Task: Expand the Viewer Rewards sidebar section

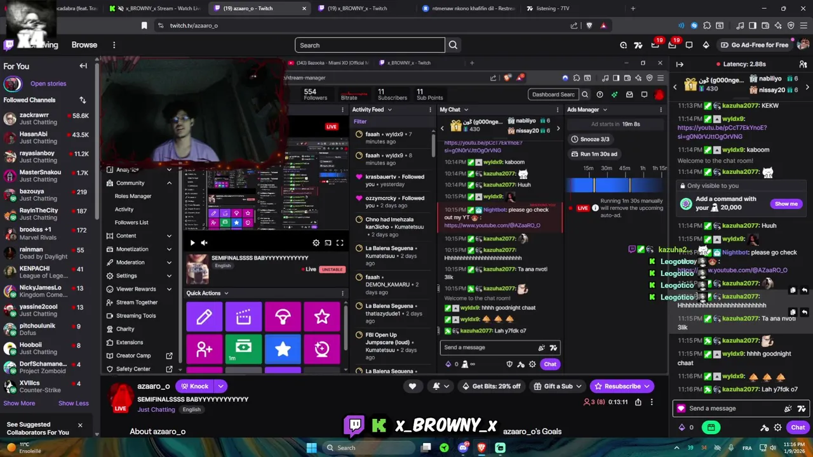Action: [169, 289]
